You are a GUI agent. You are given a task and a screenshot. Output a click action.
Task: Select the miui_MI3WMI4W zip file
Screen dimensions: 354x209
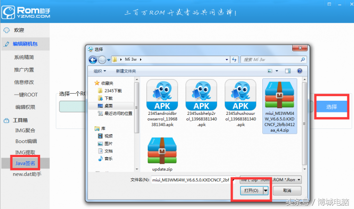[x=280, y=106]
